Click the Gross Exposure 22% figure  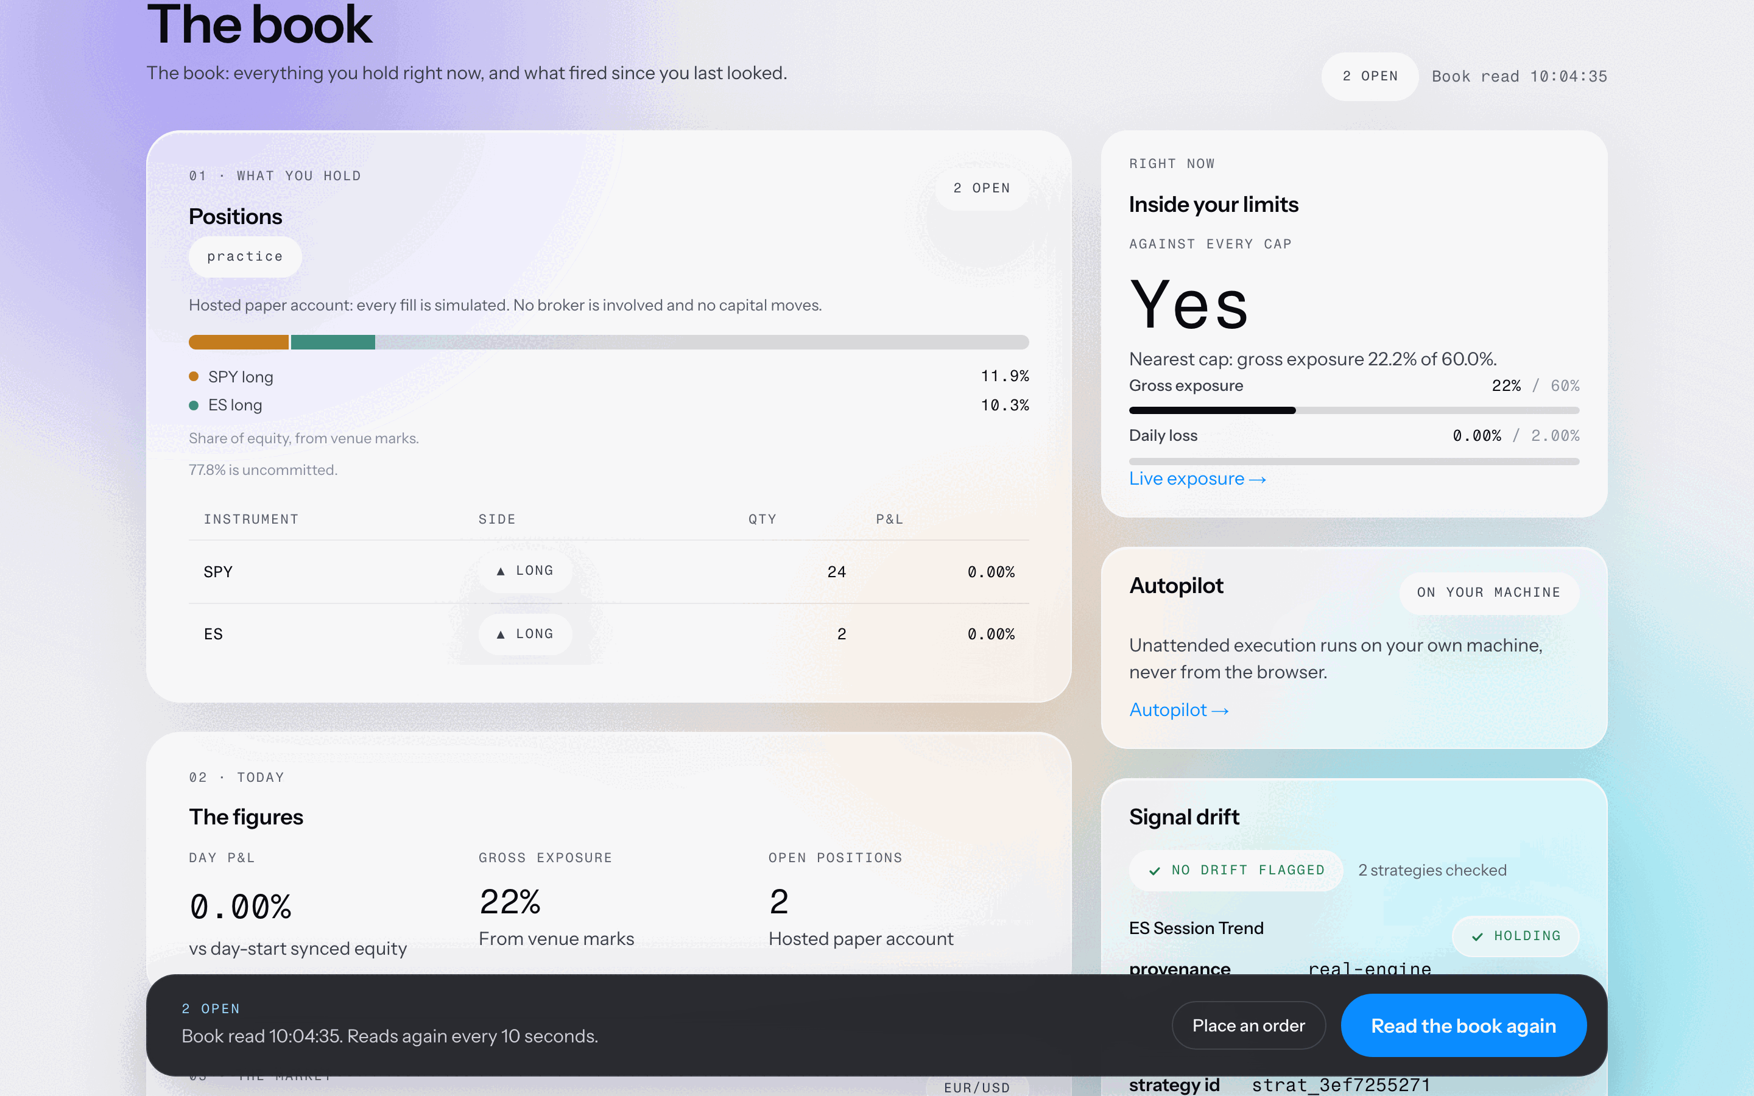pyautogui.click(x=510, y=902)
